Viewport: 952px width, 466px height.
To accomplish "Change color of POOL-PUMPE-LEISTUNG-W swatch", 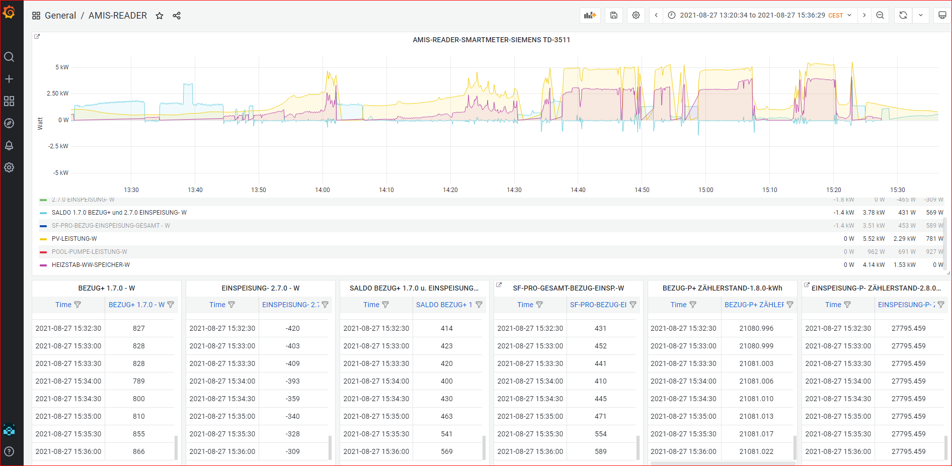I will point(43,252).
